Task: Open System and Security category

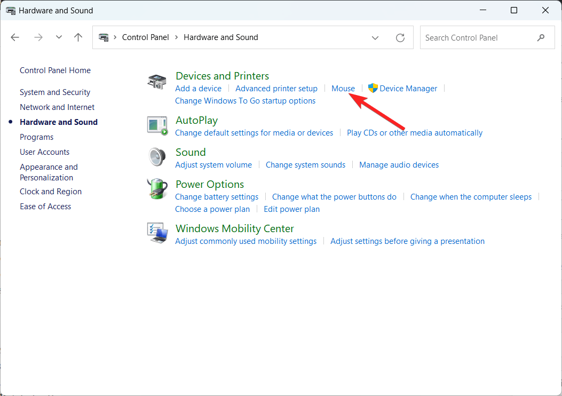Action: click(x=55, y=92)
